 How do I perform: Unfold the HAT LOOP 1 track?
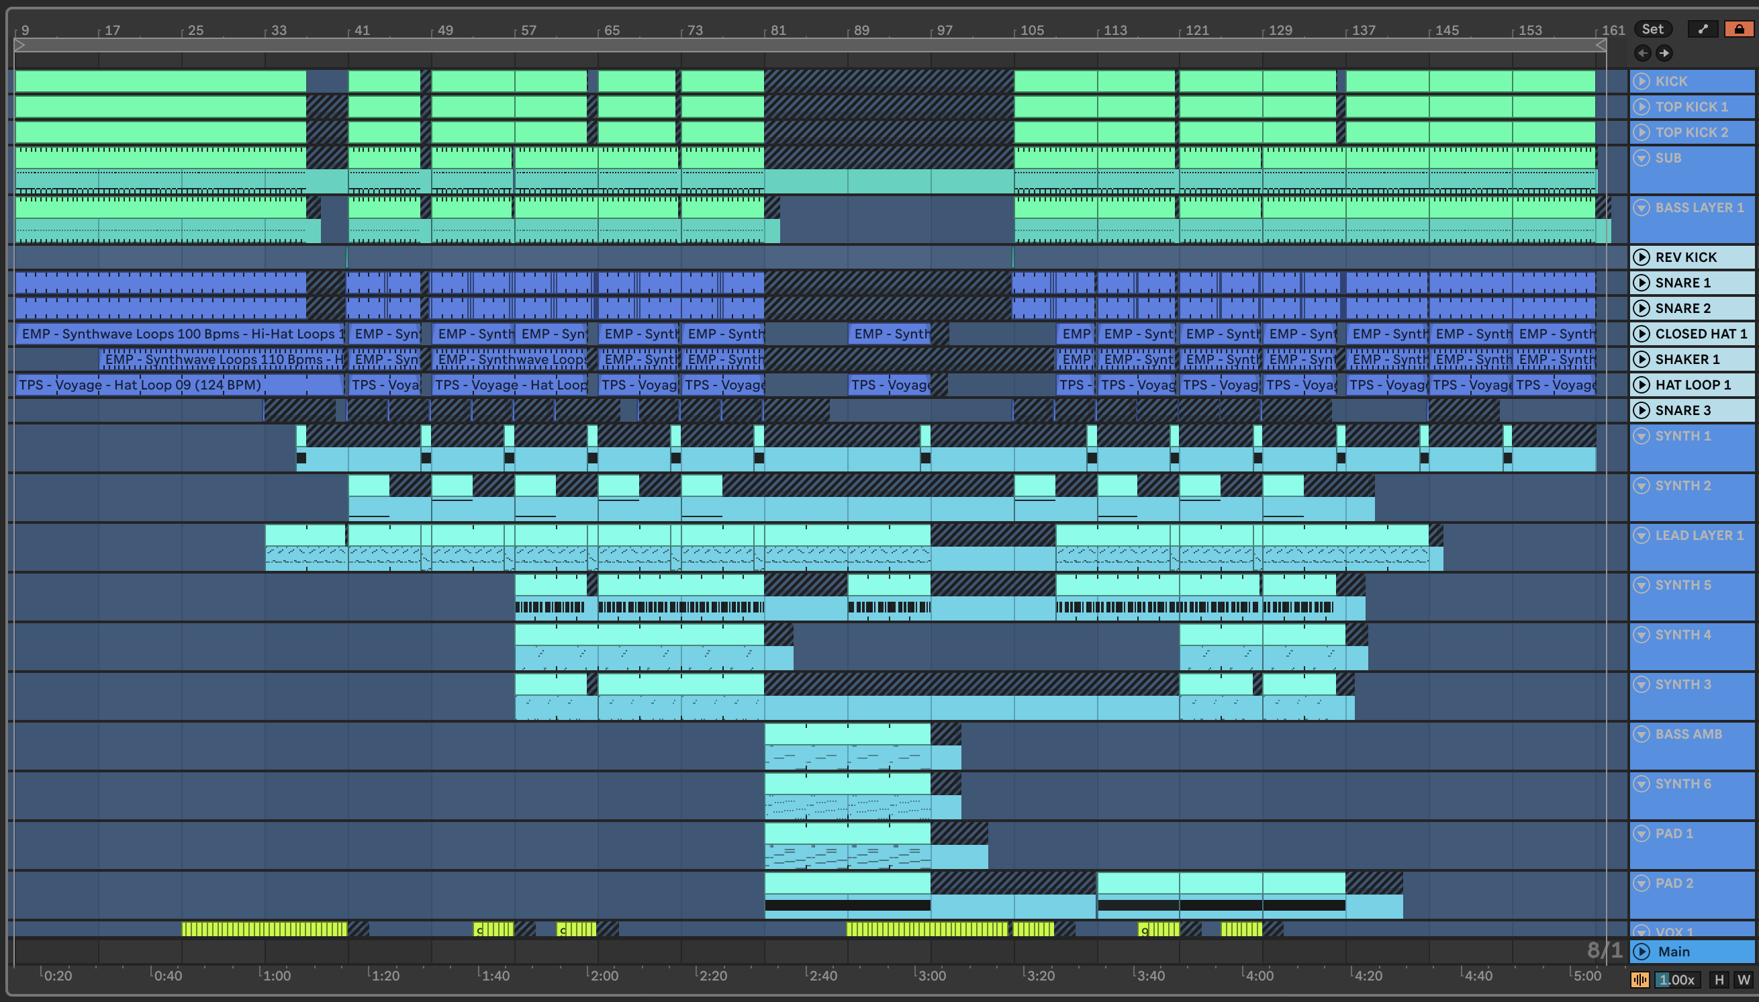pyautogui.click(x=1642, y=385)
